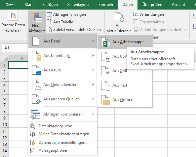Click the A1 name box field

click(15, 48)
